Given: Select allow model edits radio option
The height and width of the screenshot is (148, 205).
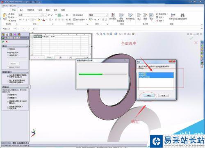Looking at the screenshot, I should pos(8,76).
